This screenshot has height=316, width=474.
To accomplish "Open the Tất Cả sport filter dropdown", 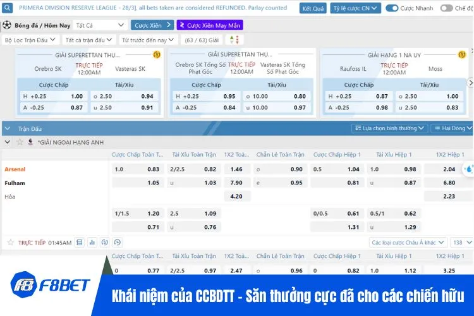I will [x=99, y=25].
